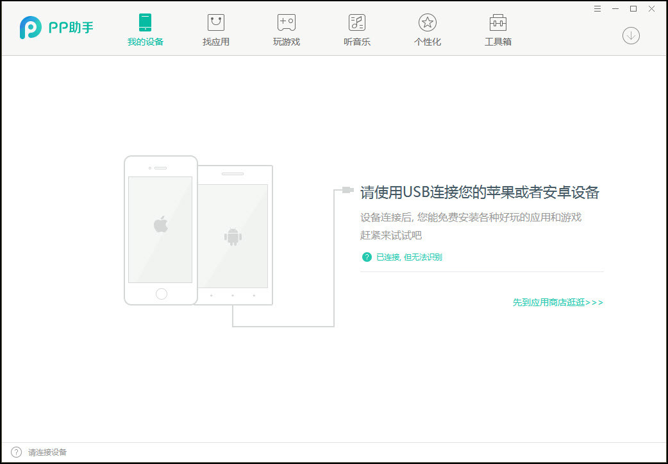This screenshot has height=464, width=668.
Task: Maximize the PP助手 window
Action: coord(633,8)
